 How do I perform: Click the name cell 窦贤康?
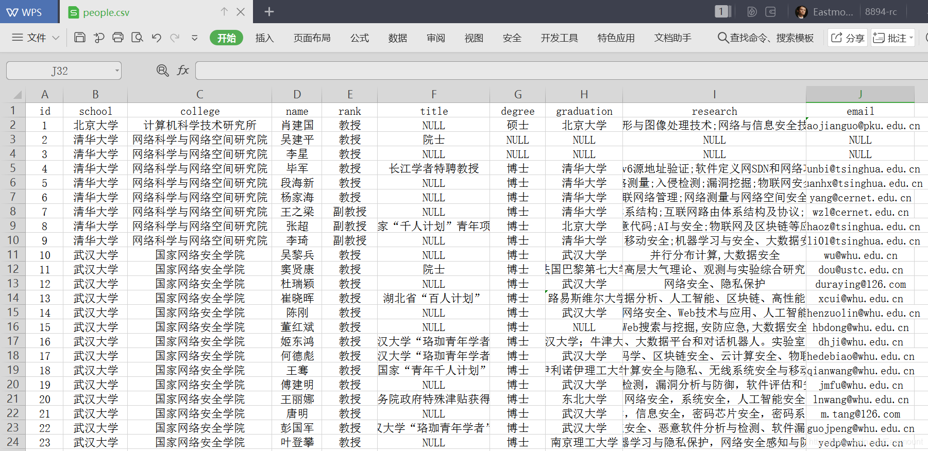point(297,270)
